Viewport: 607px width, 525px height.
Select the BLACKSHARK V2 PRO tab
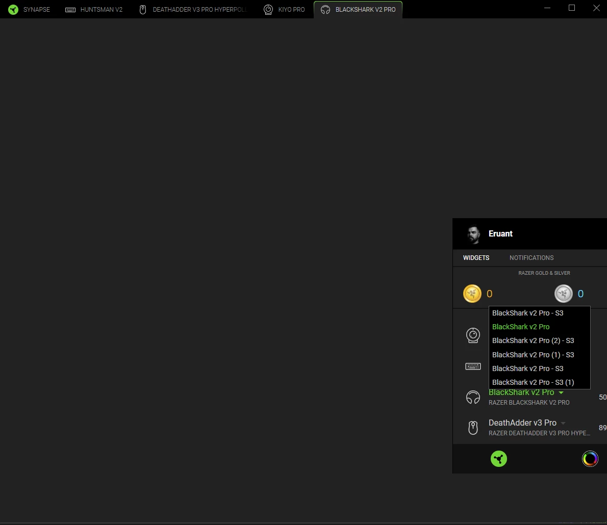358,9
